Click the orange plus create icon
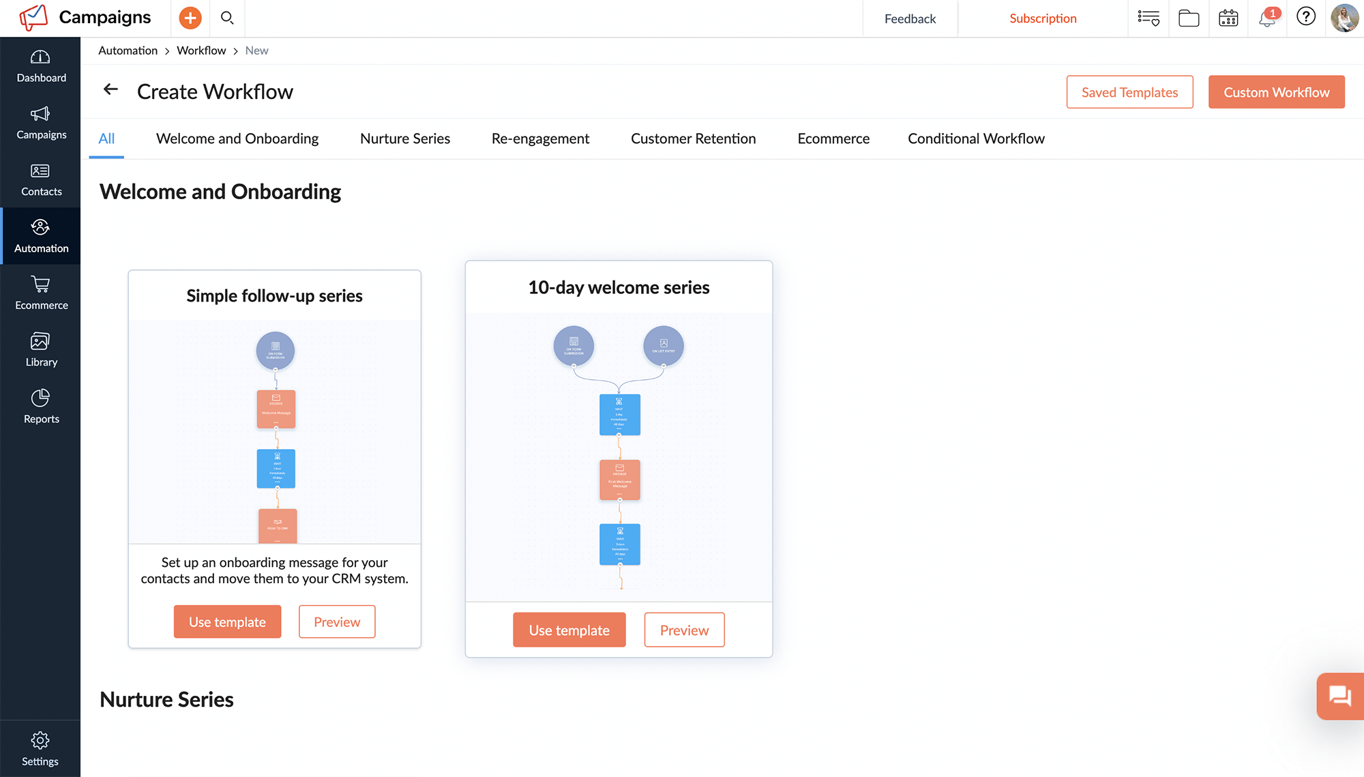 pyautogui.click(x=190, y=18)
